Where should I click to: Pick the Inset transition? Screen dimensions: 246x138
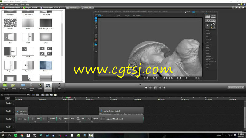click(x=28, y=51)
